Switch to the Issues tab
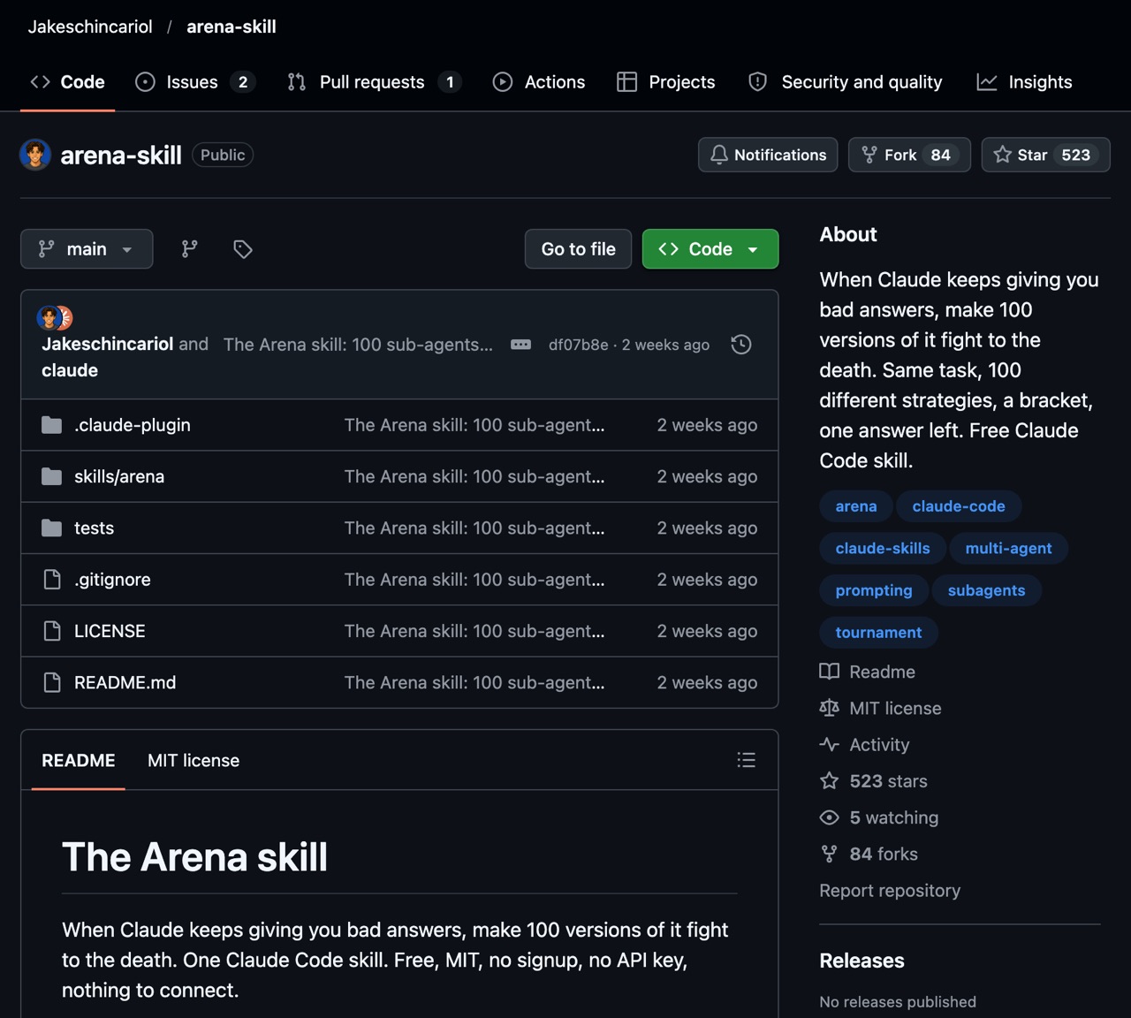The image size is (1131, 1018). [x=194, y=82]
